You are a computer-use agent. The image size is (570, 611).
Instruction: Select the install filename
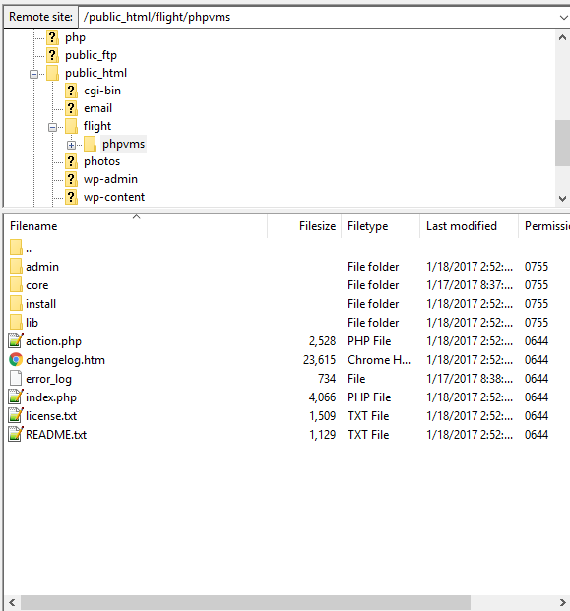pos(41,304)
